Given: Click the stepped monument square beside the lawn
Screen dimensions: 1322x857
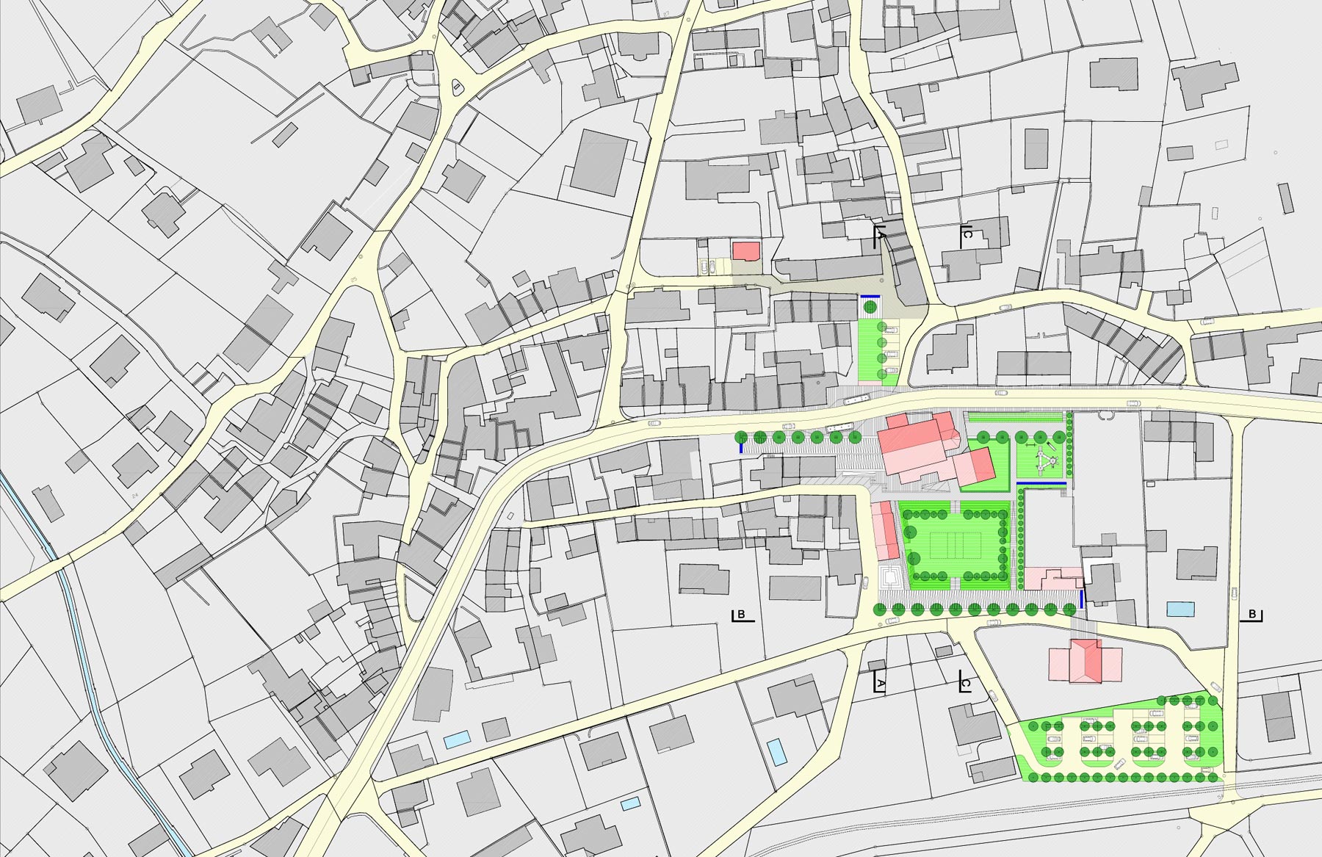Looking at the screenshot, I should coord(890,576).
